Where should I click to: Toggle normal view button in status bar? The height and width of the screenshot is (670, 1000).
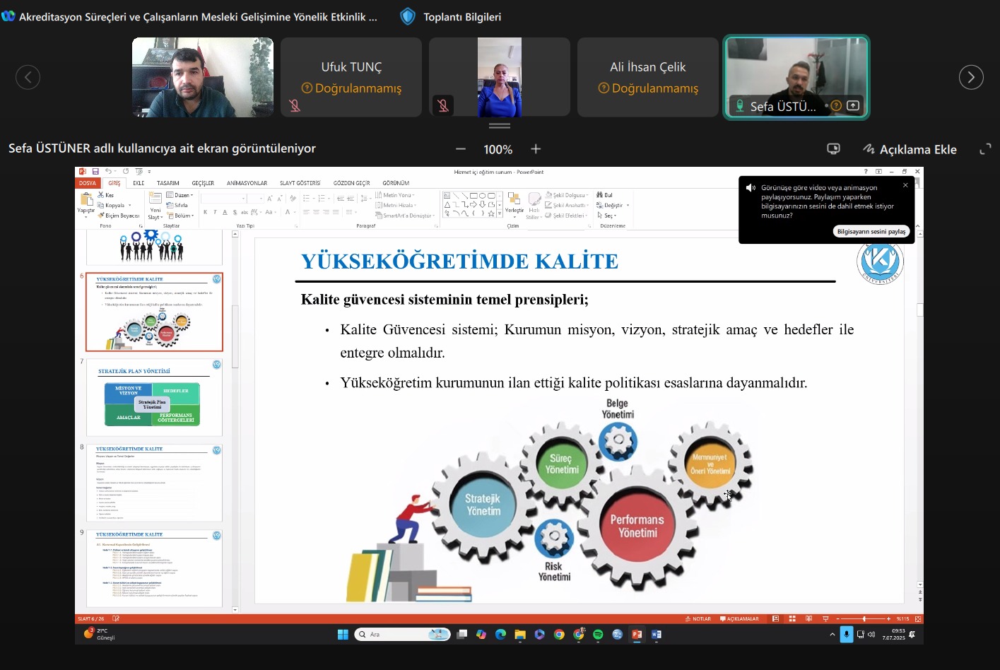coord(775,618)
